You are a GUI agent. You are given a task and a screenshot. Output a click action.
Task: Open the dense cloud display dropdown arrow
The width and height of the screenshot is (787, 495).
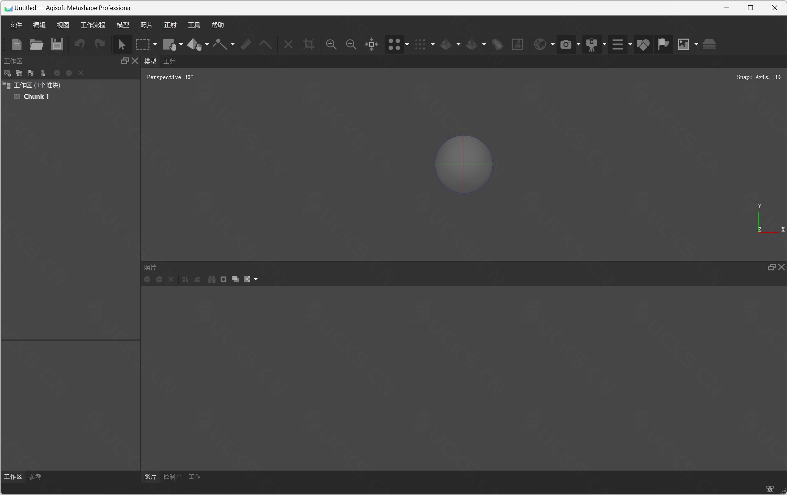click(433, 44)
